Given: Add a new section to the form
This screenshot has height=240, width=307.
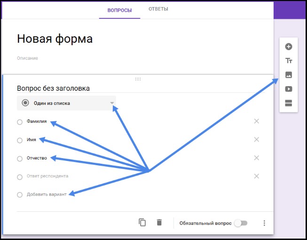Looking at the screenshot, I should pos(289,104).
